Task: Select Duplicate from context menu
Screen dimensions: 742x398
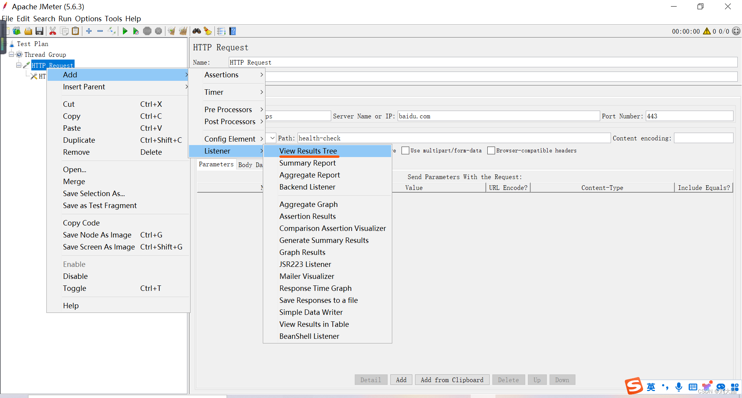Action: tap(118, 140)
